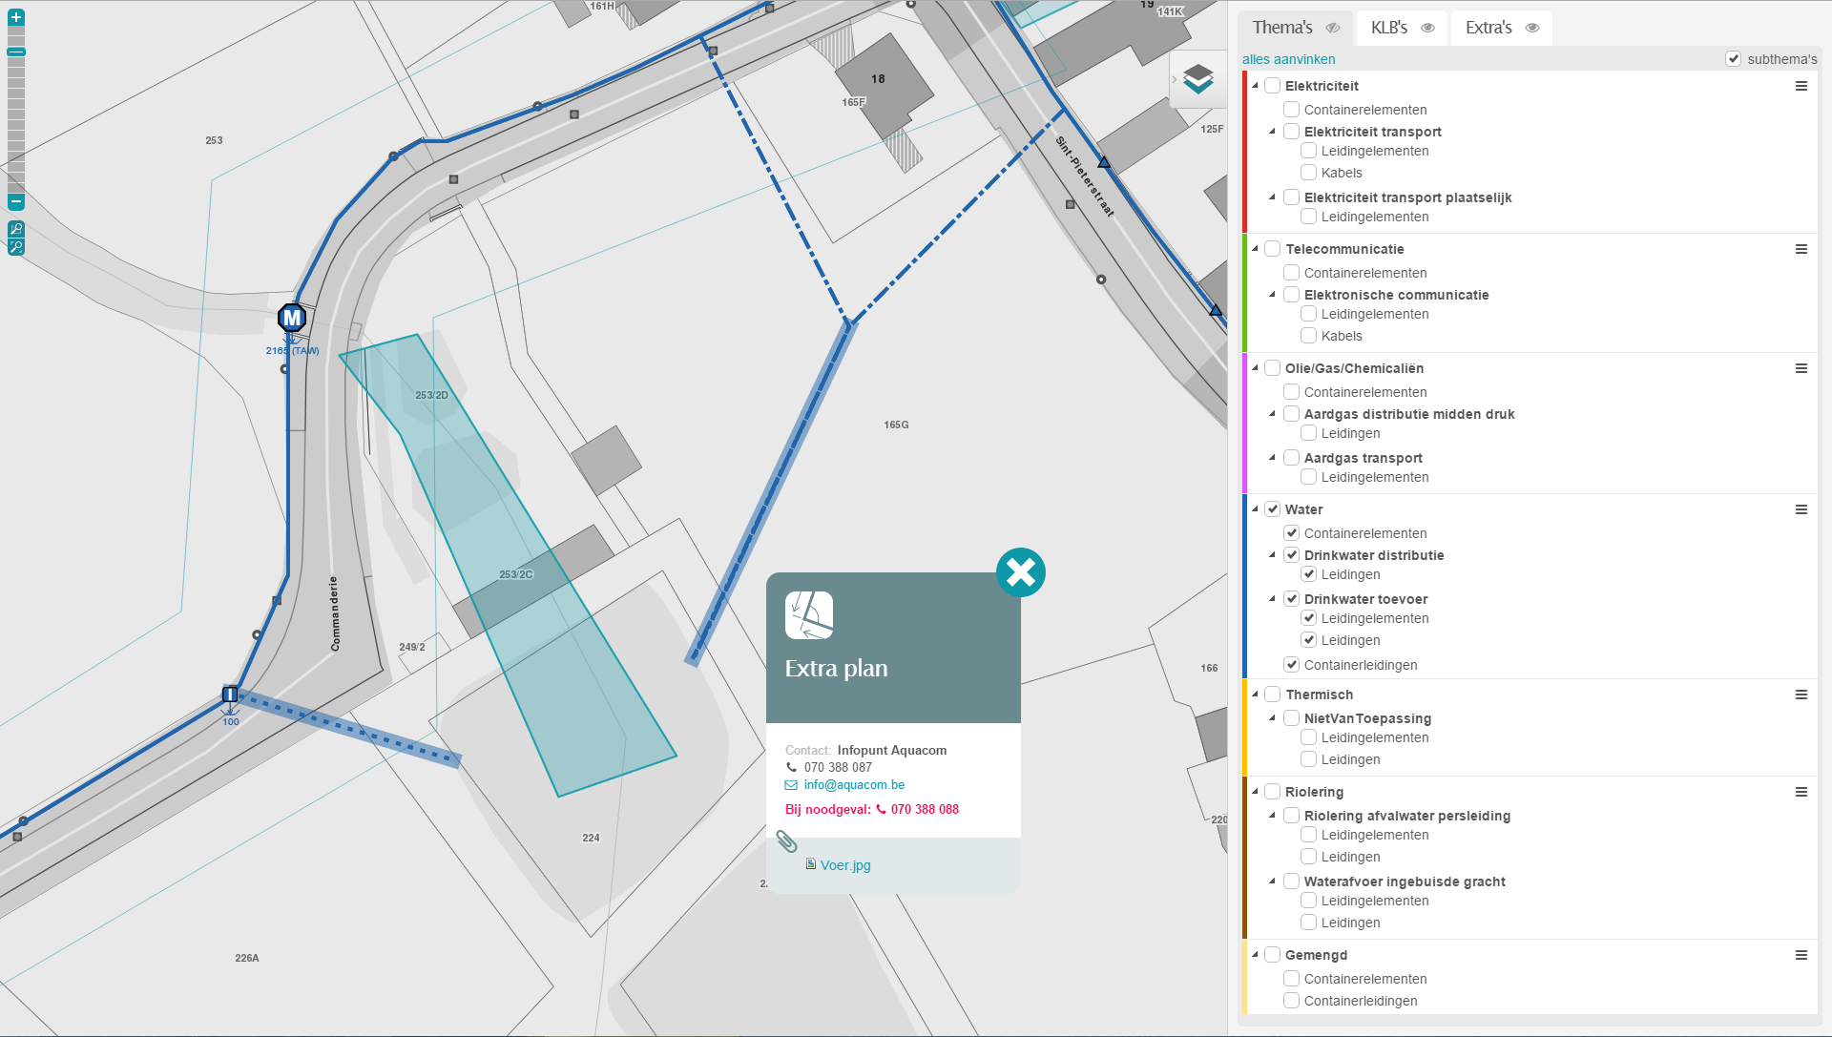Collapse the Thermisch tree section
1832x1037 pixels.
[x=1255, y=695]
